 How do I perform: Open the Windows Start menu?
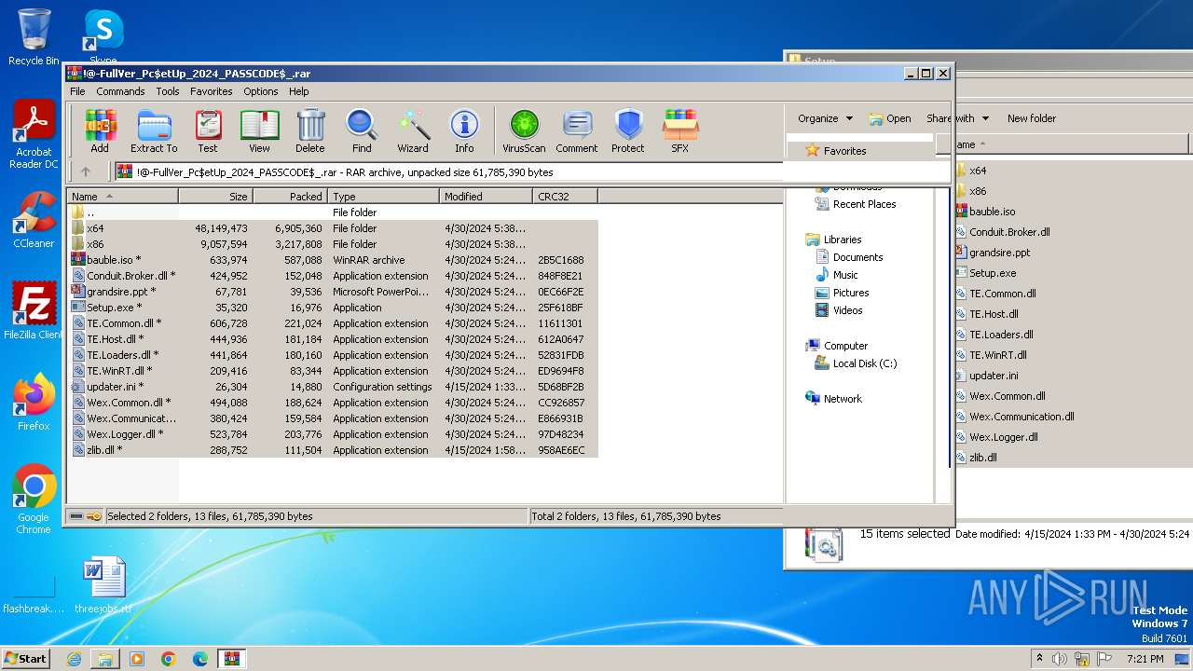point(26,658)
